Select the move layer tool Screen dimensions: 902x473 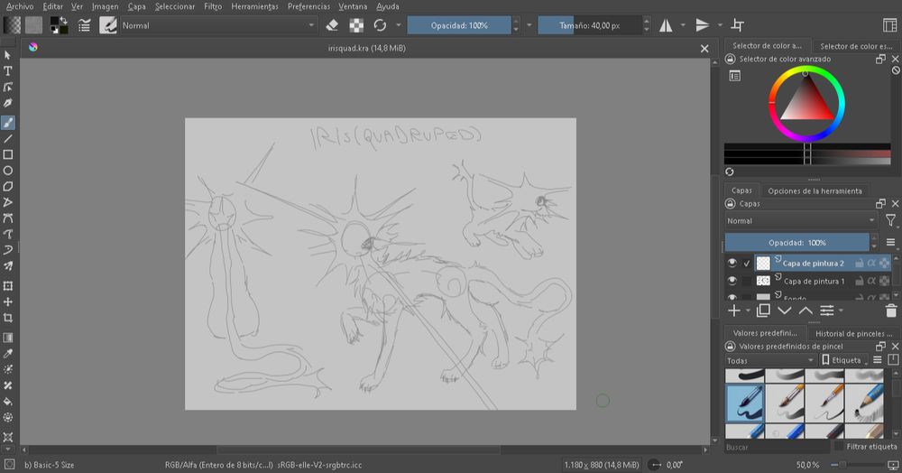(8, 302)
